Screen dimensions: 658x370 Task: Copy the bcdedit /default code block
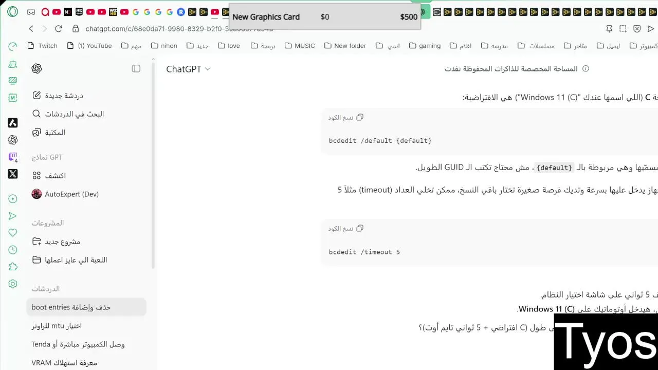[346, 118]
